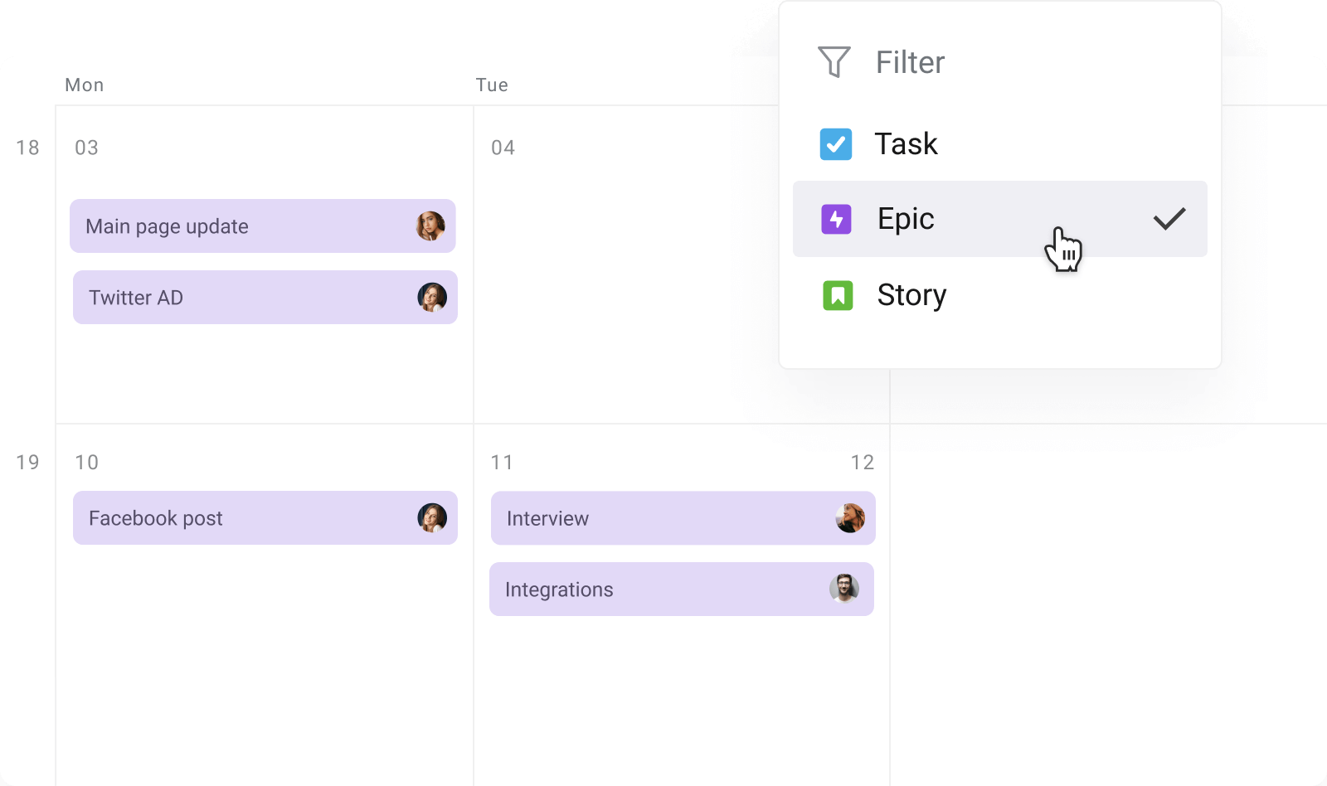Click the Mon column header

tap(84, 84)
